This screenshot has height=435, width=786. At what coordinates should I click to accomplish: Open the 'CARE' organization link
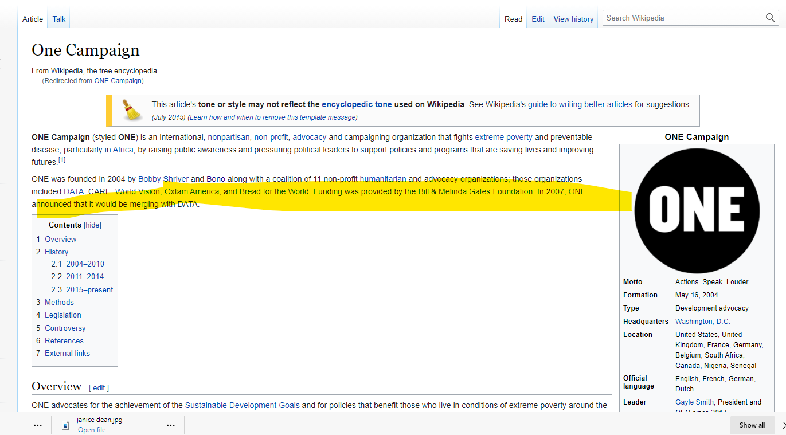[99, 191]
